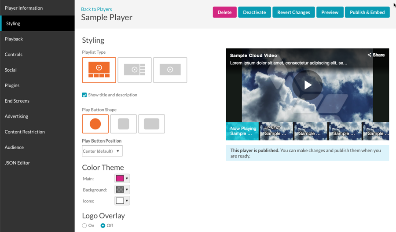Choose the circle play button shape
The height and width of the screenshot is (232, 396).
(95, 124)
